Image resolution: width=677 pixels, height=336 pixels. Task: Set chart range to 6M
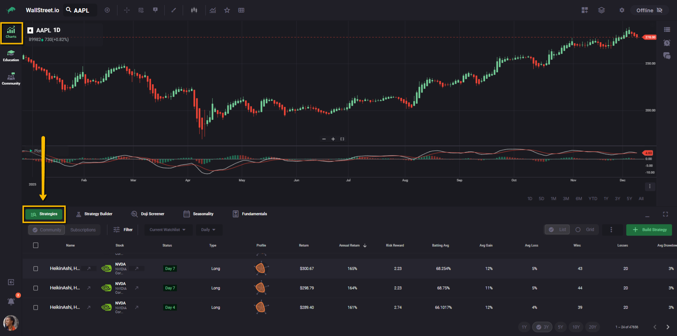579,199
